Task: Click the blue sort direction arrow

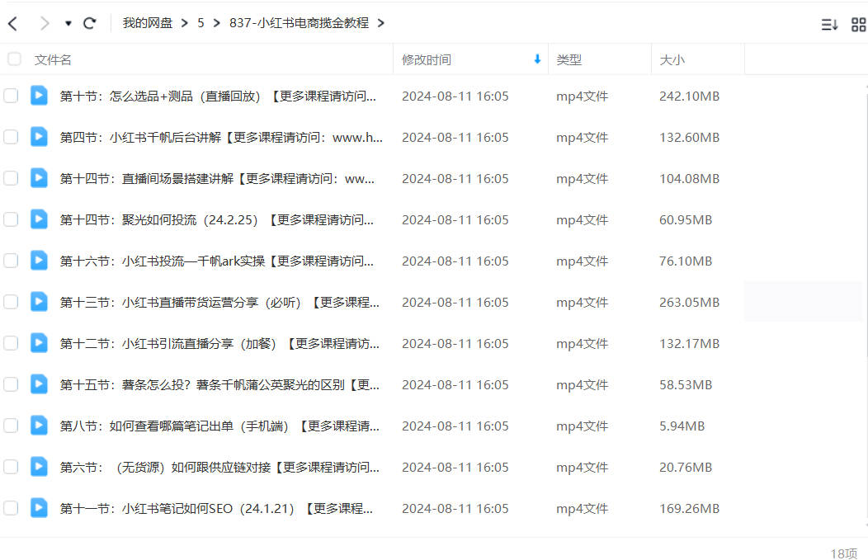Action: (x=537, y=59)
